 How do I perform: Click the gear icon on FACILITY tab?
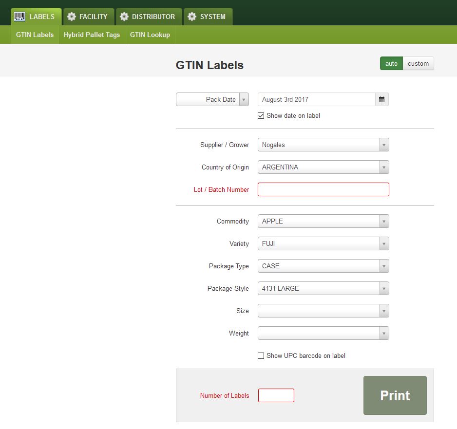[x=72, y=17]
